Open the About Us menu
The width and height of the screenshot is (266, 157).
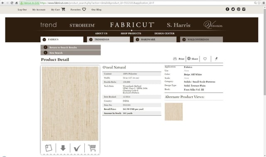coord(101,34)
